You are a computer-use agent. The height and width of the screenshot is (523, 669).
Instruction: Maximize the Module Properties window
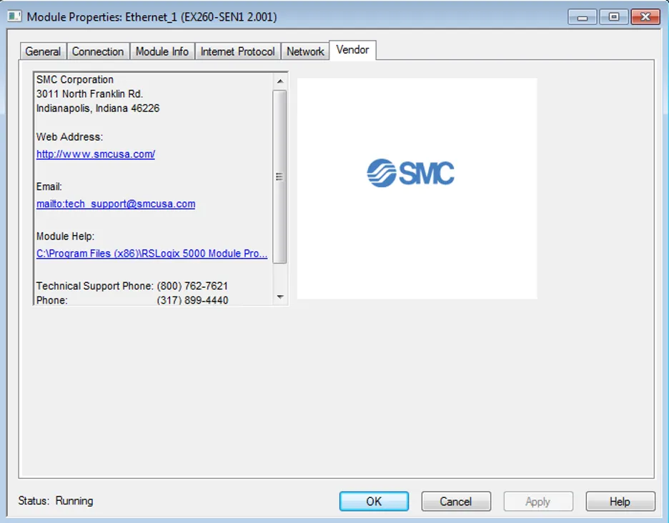pos(613,17)
